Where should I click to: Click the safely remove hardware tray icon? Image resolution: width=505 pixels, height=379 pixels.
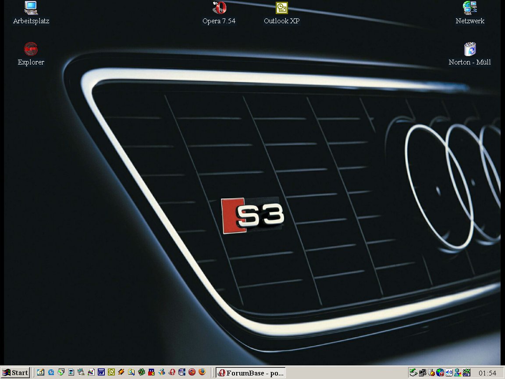pos(413,372)
